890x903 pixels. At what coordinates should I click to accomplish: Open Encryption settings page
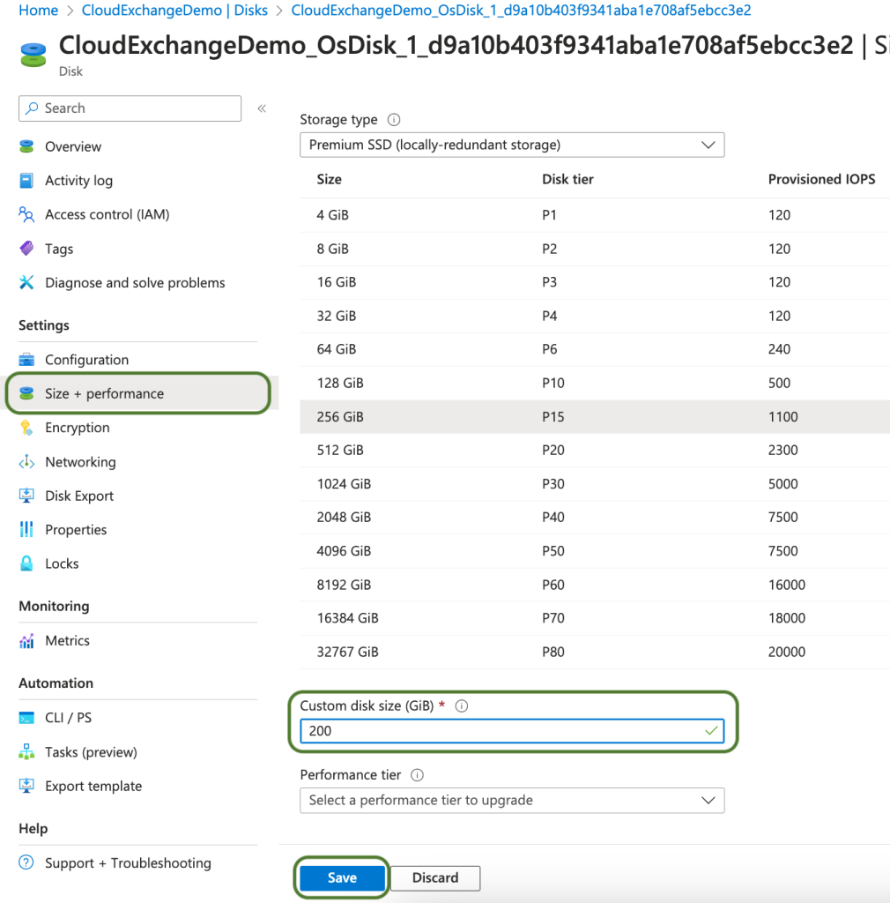click(x=77, y=428)
